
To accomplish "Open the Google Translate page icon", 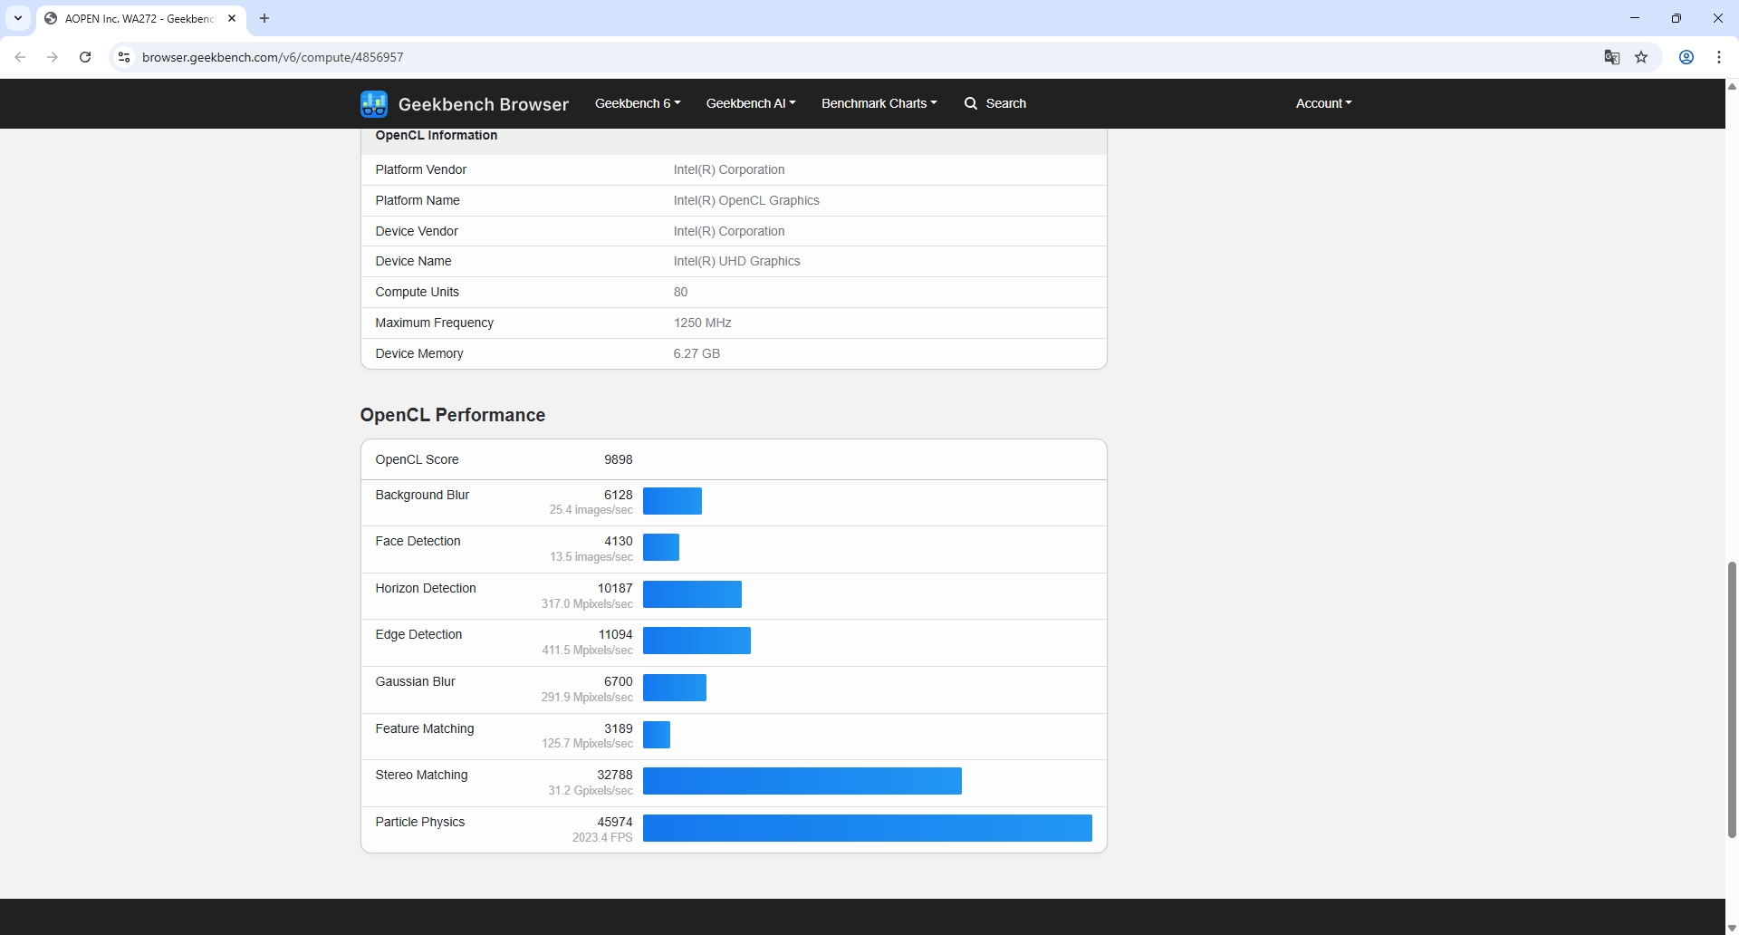I will pyautogui.click(x=1611, y=57).
